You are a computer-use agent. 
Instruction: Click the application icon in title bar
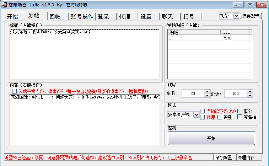point(4,5)
